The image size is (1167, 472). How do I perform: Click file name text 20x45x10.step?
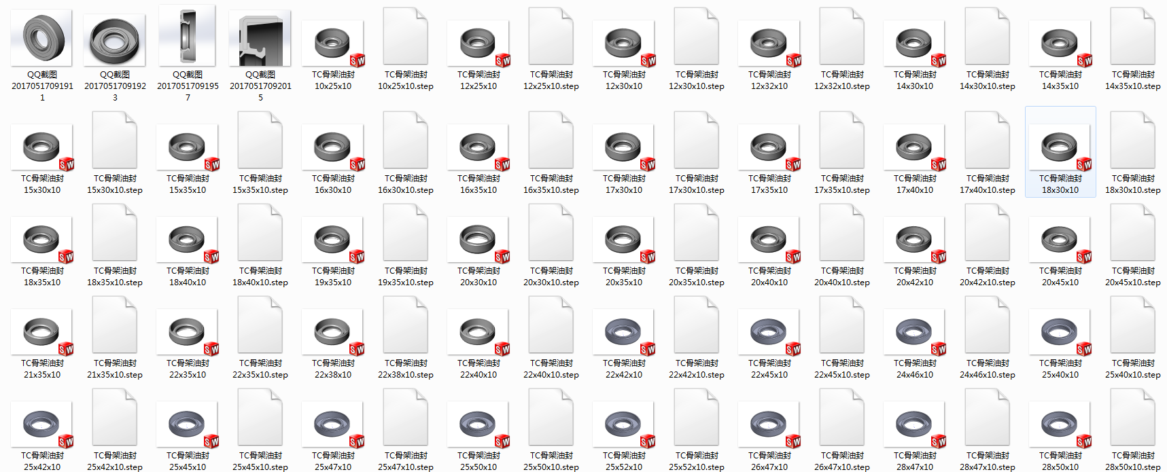point(1133,283)
